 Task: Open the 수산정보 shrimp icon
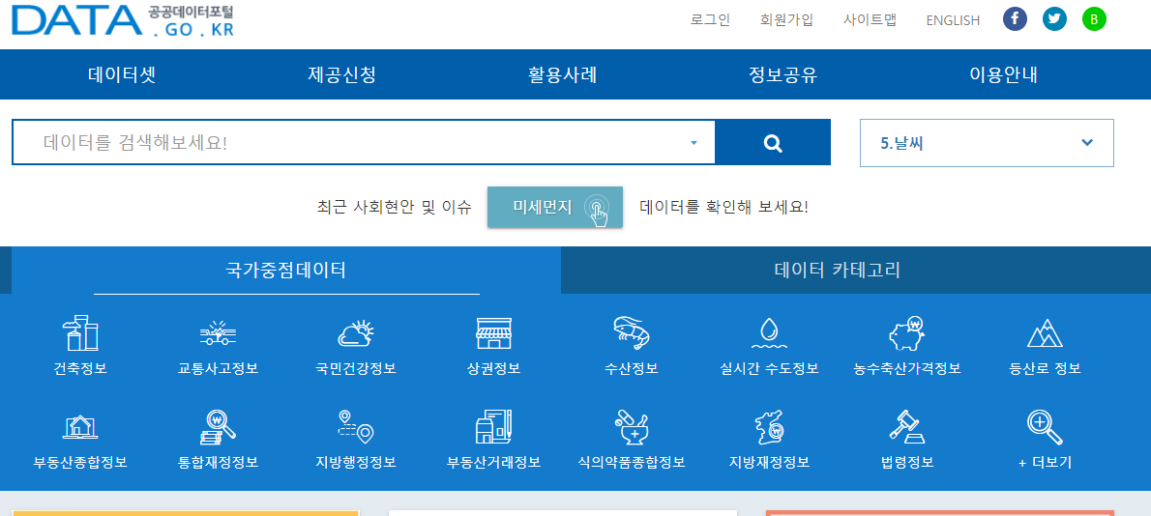click(x=632, y=333)
